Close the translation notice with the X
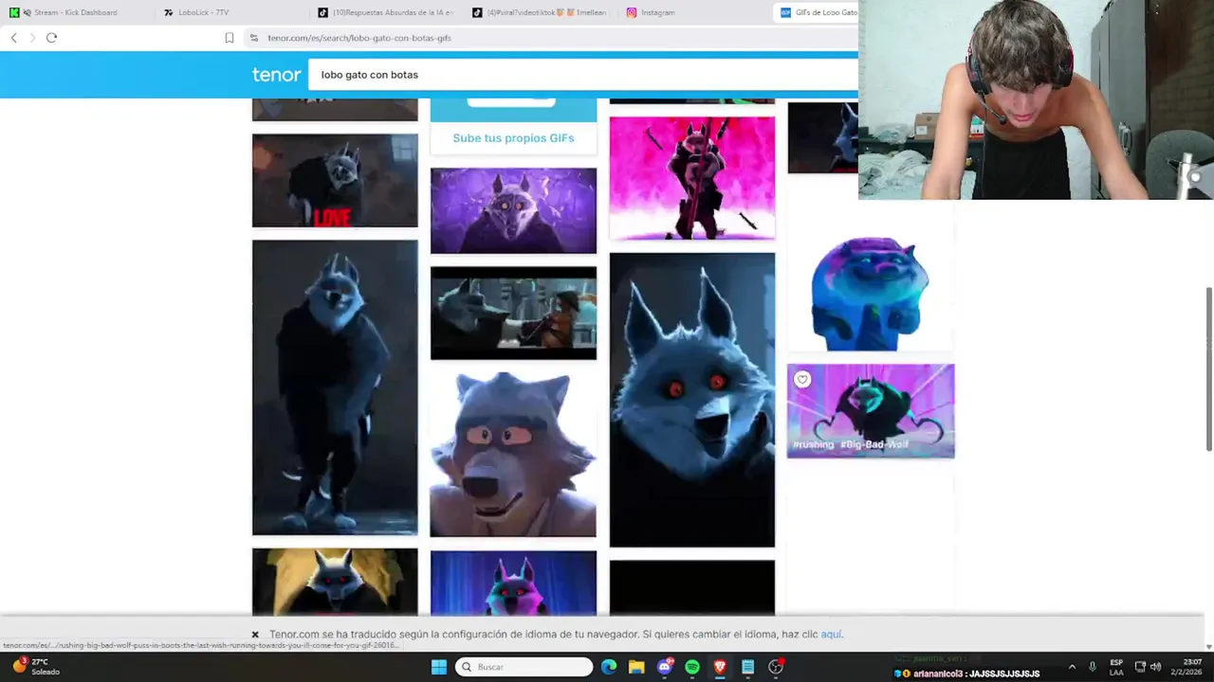Viewport: 1214px width, 682px height. 255,635
